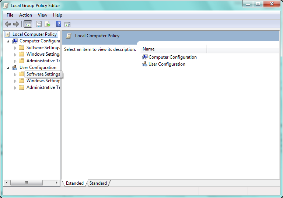Click tree pane scrollbar left arrow

(7, 183)
